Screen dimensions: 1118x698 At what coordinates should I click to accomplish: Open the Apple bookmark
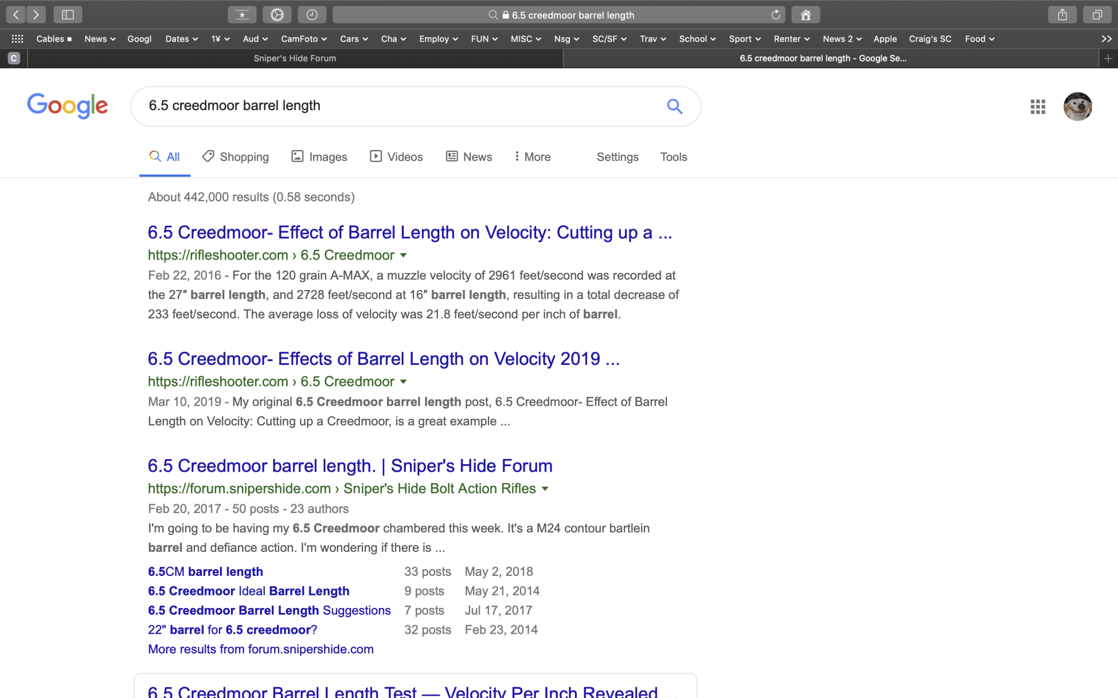(x=885, y=39)
